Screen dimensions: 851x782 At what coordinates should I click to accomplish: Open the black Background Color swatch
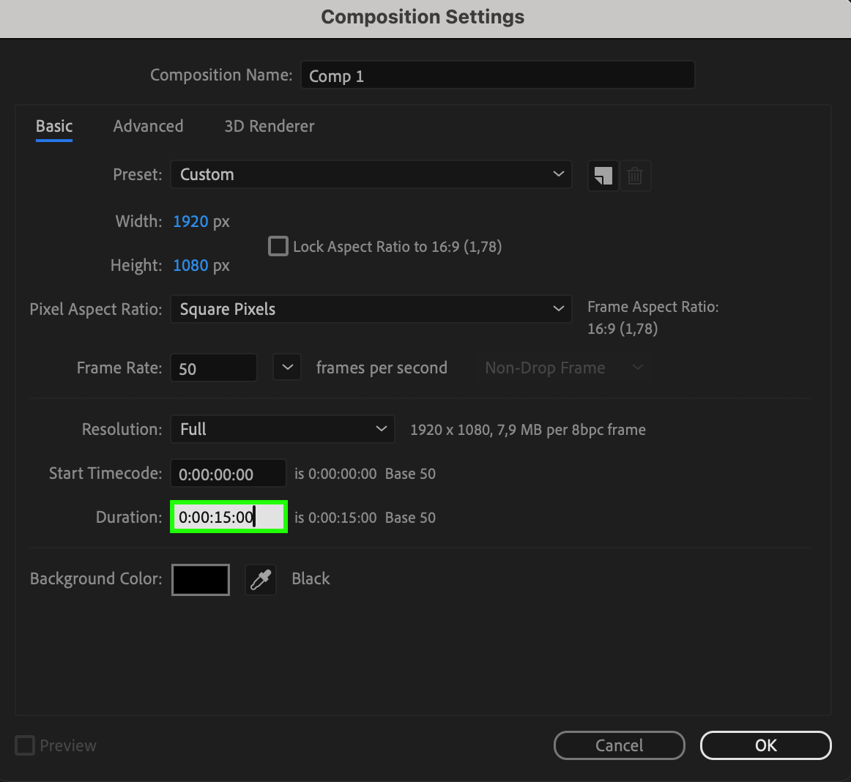pyautogui.click(x=201, y=579)
